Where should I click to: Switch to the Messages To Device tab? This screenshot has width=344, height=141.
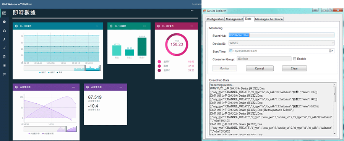coord(269,19)
